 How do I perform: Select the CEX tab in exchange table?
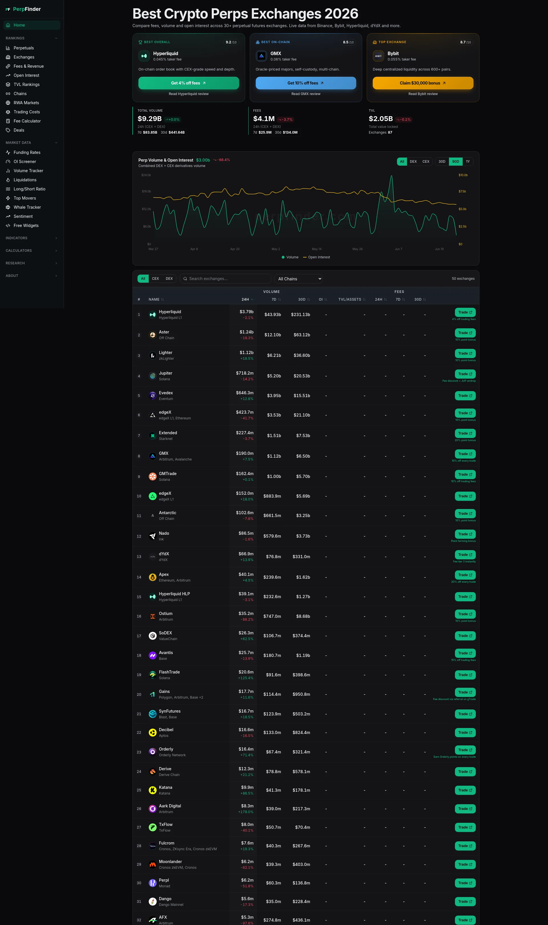point(156,279)
